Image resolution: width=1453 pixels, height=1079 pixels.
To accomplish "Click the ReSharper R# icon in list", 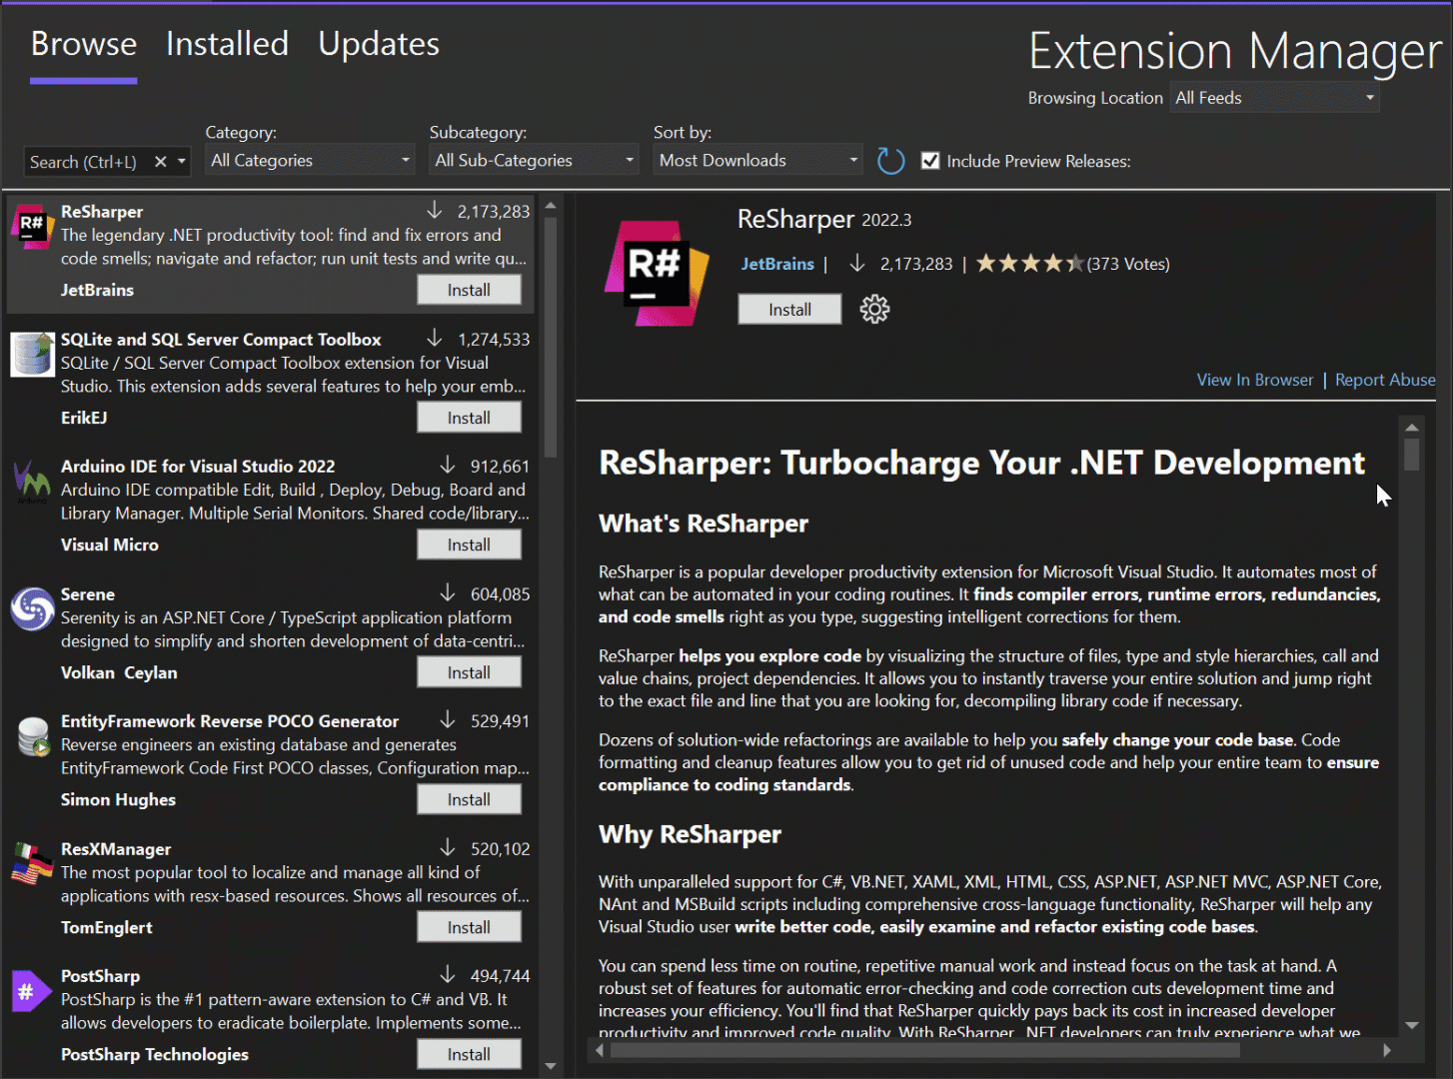I will (x=32, y=226).
